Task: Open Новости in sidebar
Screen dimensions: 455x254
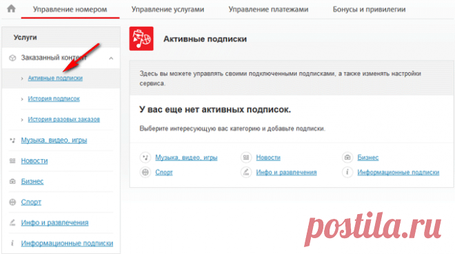Action: click(x=34, y=161)
